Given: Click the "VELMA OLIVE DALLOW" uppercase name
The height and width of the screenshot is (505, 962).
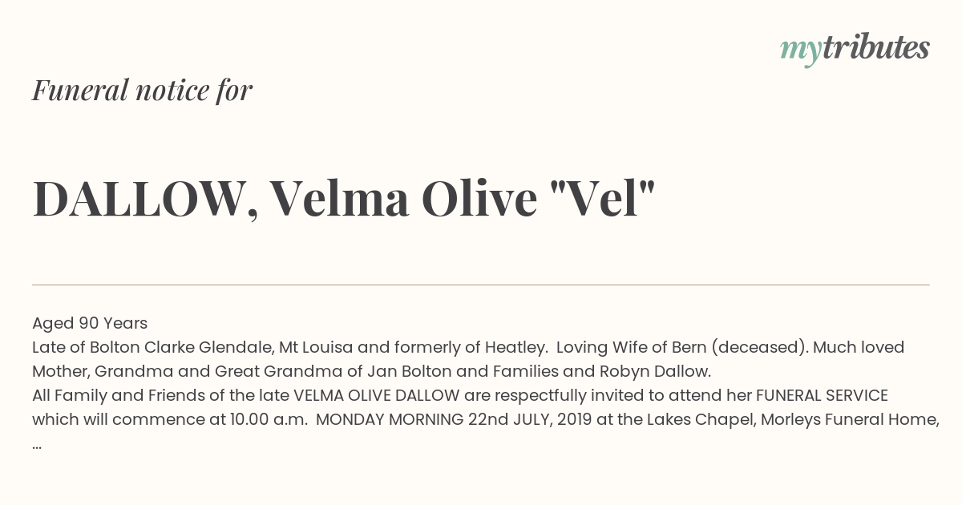Looking at the screenshot, I should 377,395.
